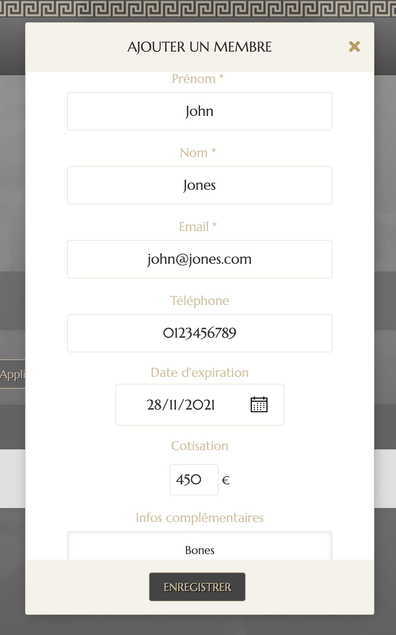The width and height of the screenshot is (396, 635).
Task: Click the Cotisation label
Action: pyautogui.click(x=199, y=446)
